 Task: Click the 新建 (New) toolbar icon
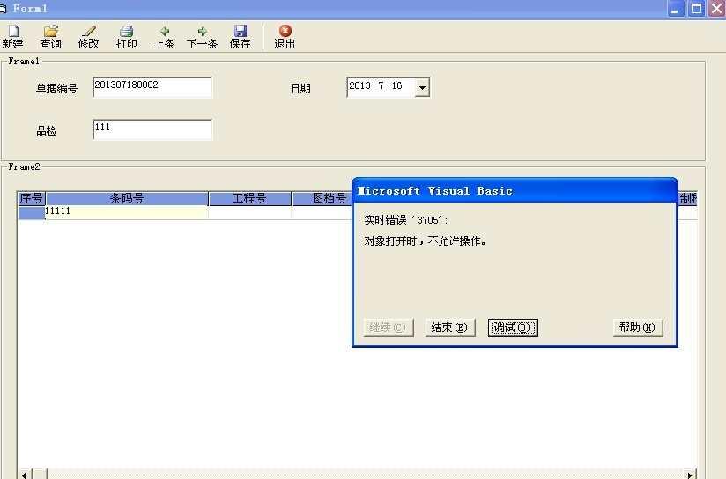tap(13, 37)
